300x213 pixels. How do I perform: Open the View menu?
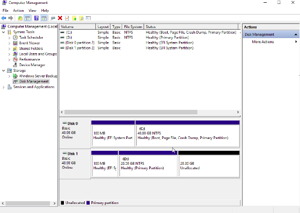point(33,11)
